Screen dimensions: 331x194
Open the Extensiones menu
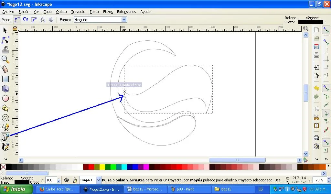coord(126,12)
